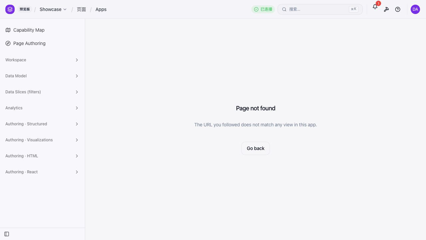This screenshot has height=240, width=426.
Task: Click the ⌘K shortcut hint
Action: point(353,9)
